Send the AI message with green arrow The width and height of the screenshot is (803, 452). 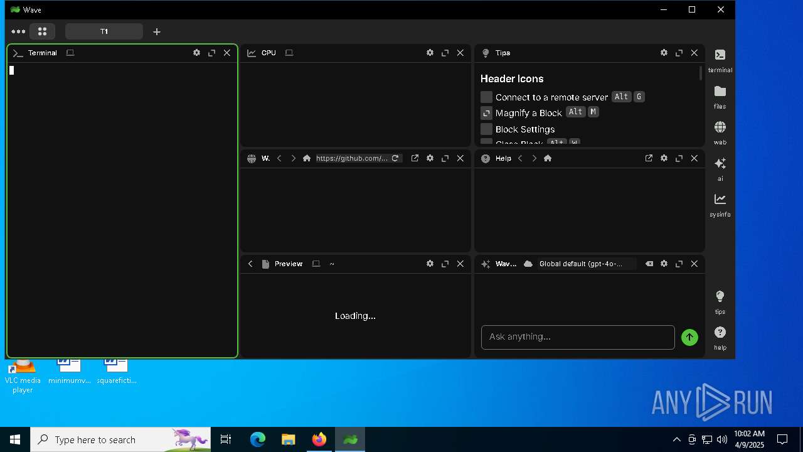coord(689,337)
